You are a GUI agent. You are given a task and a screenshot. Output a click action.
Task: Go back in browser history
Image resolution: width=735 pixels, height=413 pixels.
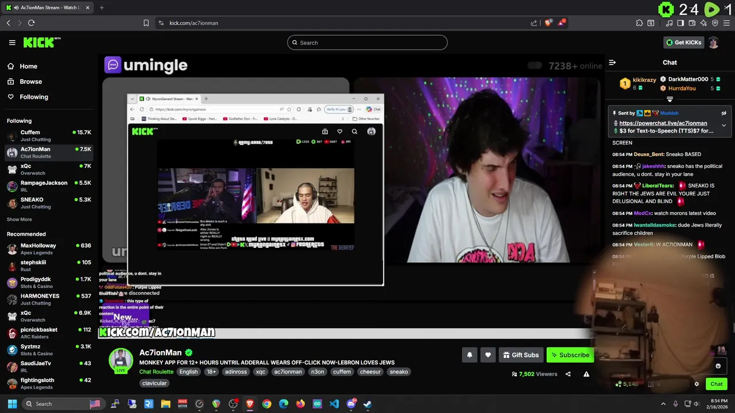click(x=8, y=23)
